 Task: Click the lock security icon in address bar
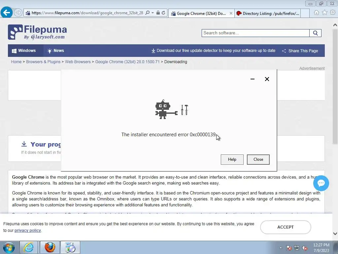click(158, 13)
